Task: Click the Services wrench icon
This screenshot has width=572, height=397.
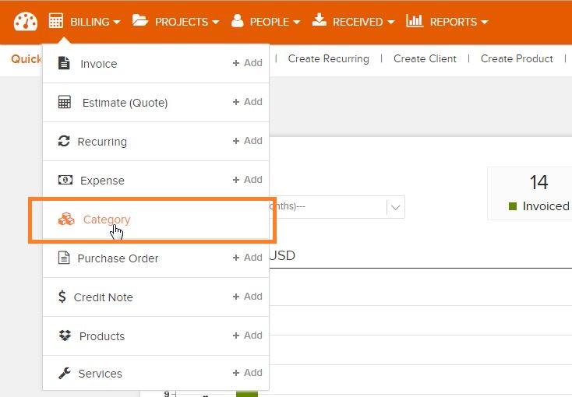Action: tap(65, 374)
